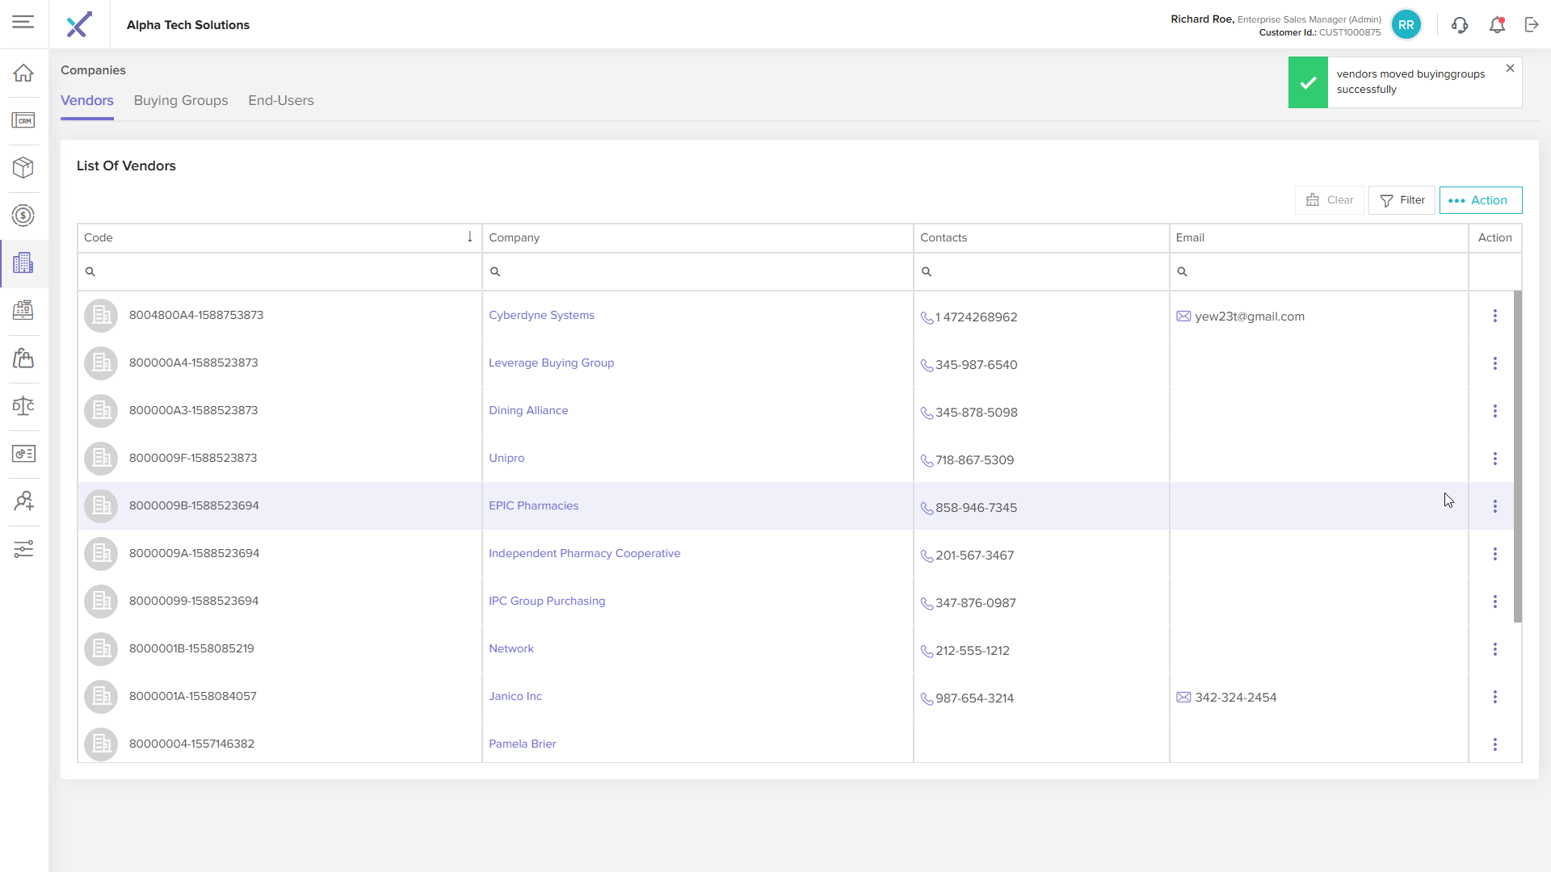Viewport: 1551px width, 872px height.
Task: Open the products box sidebar icon
Action: click(x=23, y=167)
